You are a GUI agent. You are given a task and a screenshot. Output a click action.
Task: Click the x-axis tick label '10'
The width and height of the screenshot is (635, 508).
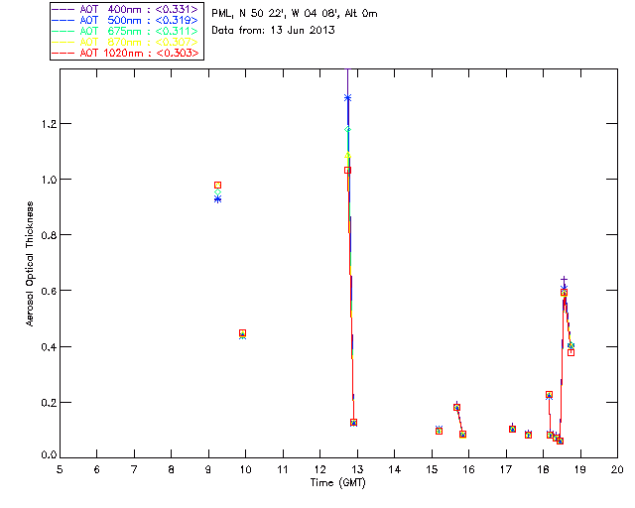pos(245,469)
